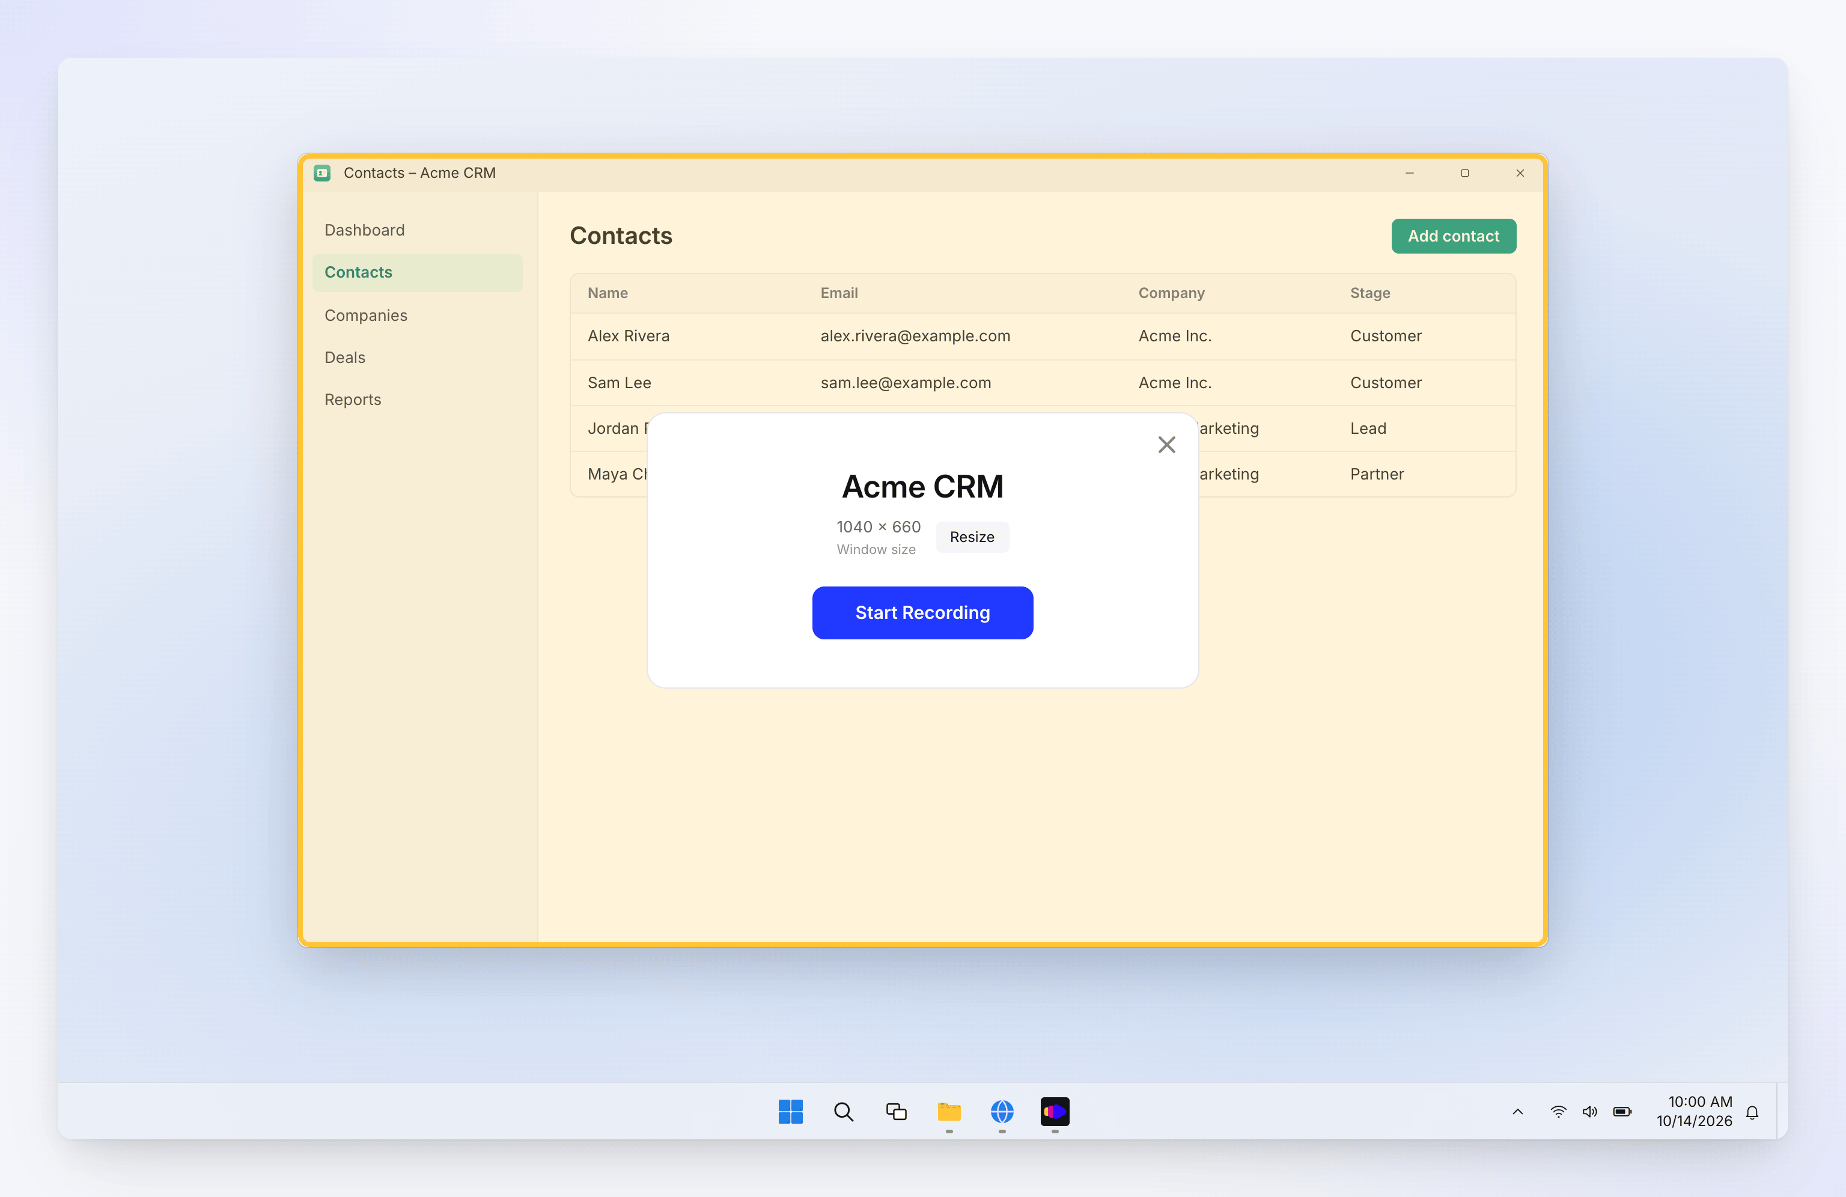Click Acme Inc. in Alex Rivera's row

[x=1174, y=336]
